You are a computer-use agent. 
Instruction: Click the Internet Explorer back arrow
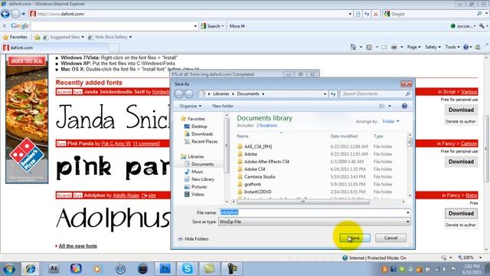(5, 14)
